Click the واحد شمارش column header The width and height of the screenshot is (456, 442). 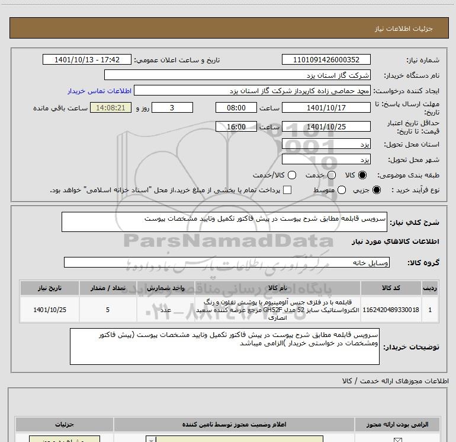coord(166,288)
